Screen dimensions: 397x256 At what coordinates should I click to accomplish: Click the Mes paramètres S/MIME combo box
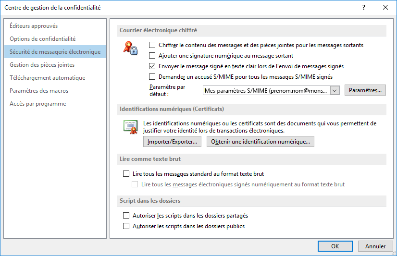pyautogui.click(x=271, y=91)
